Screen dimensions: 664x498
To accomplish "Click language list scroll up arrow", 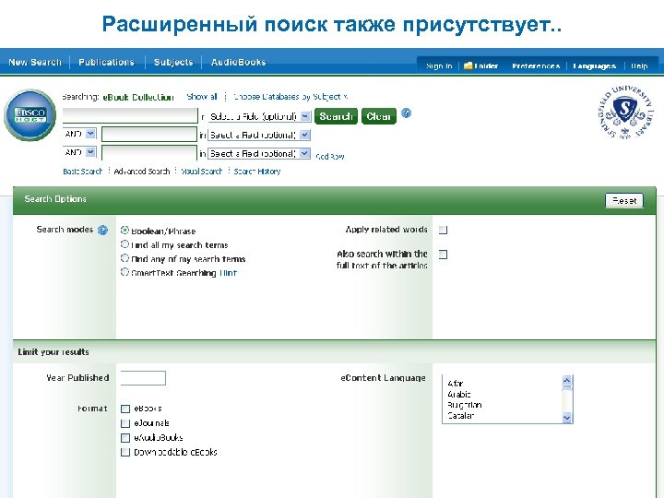I will [567, 380].
